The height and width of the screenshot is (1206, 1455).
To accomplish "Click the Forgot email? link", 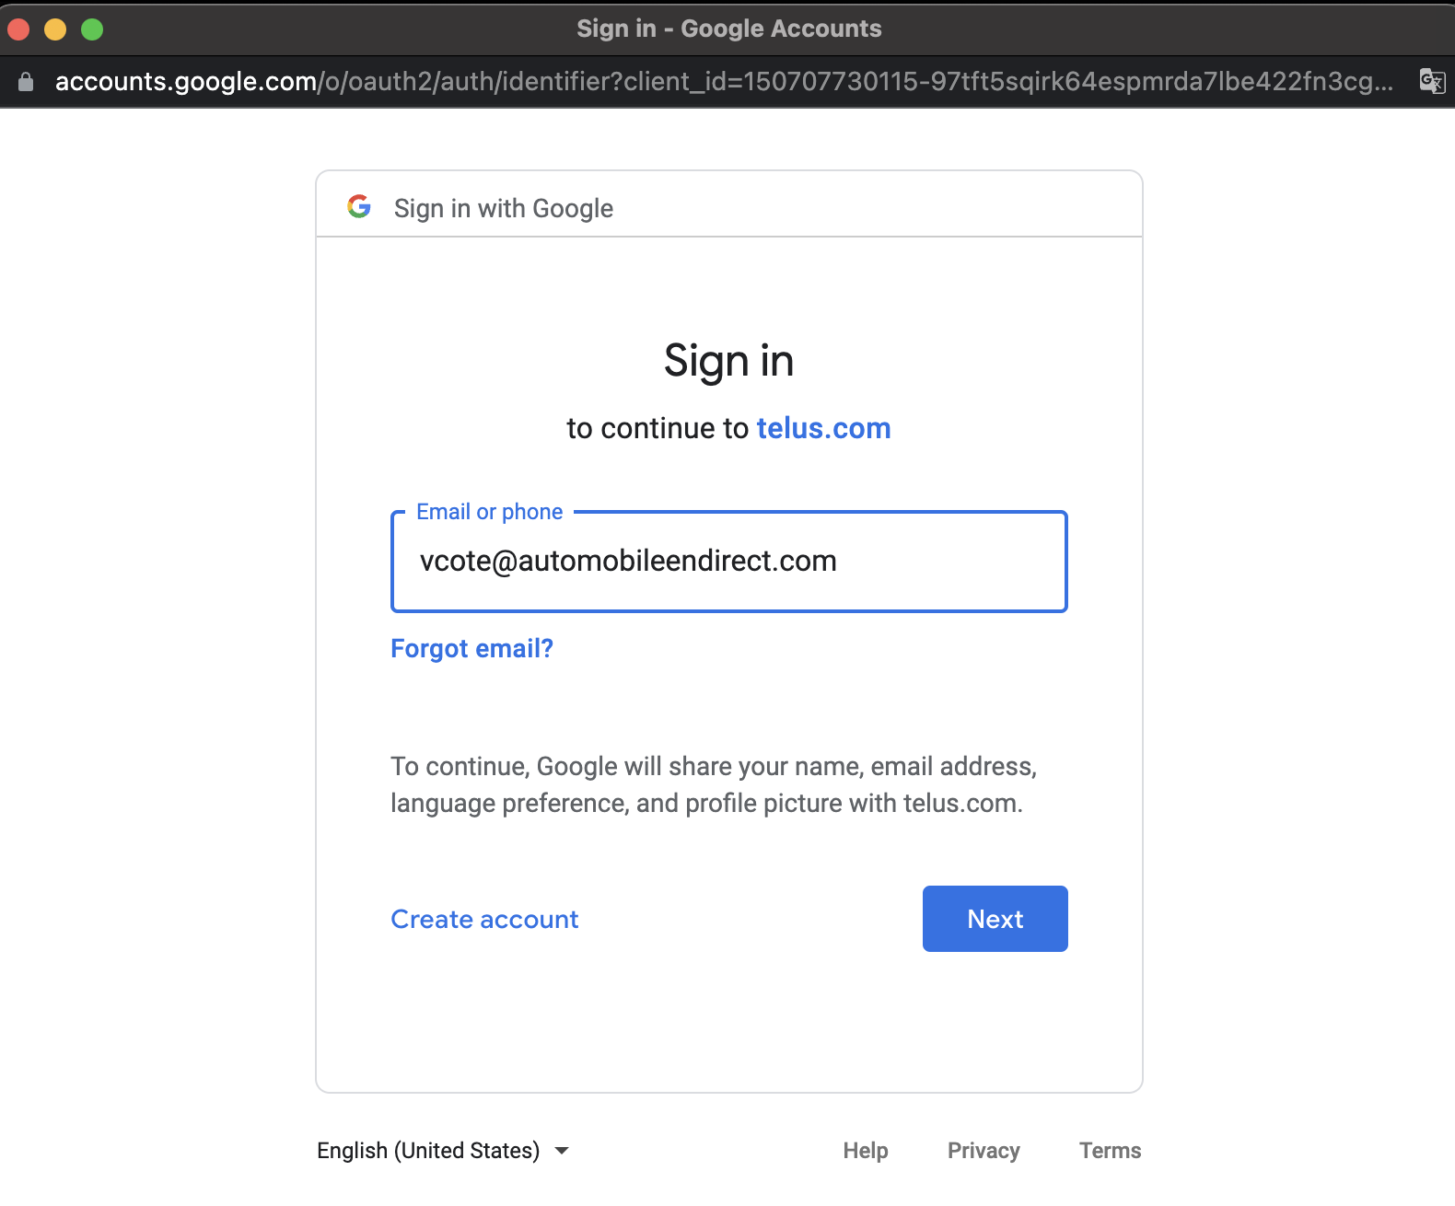I will pos(471,649).
